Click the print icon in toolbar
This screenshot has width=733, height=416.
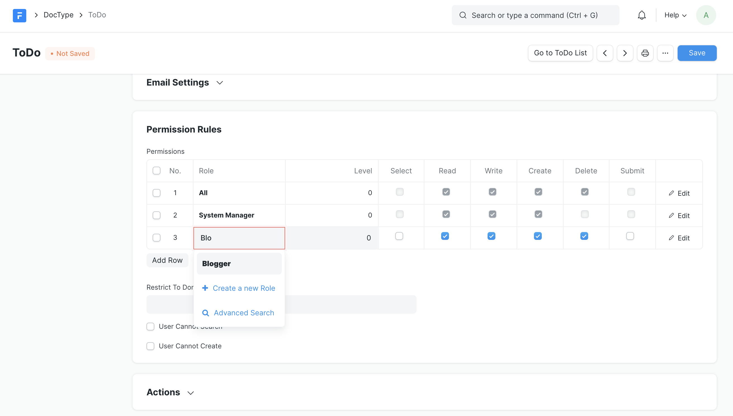point(645,53)
